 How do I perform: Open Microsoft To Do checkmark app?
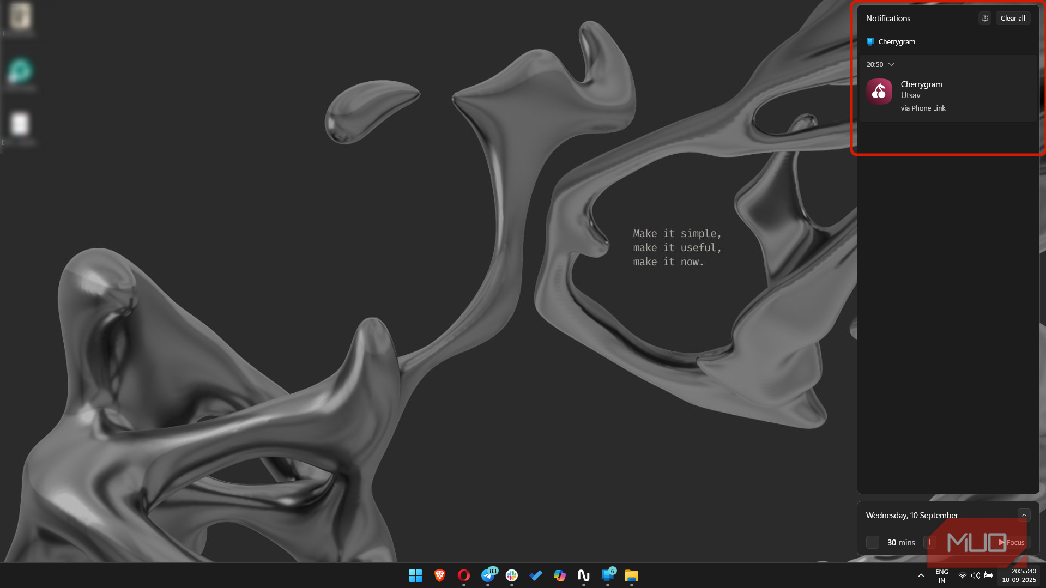coord(535,575)
